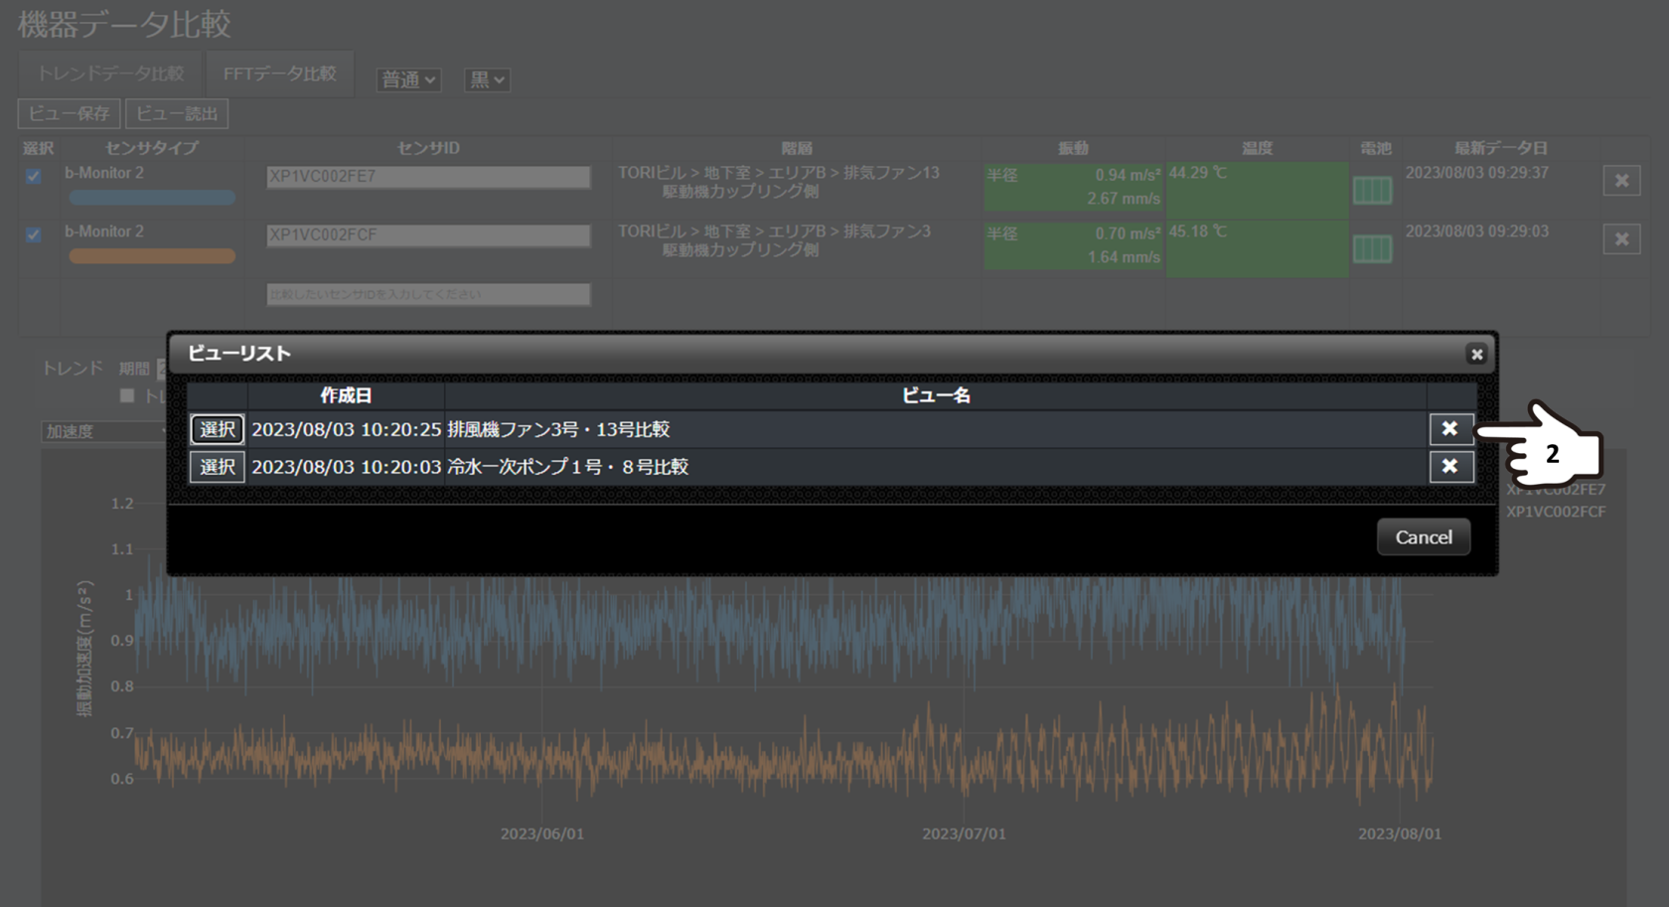Cancel the view list dialog
The image size is (1669, 907).
click(x=1424, y=536)
